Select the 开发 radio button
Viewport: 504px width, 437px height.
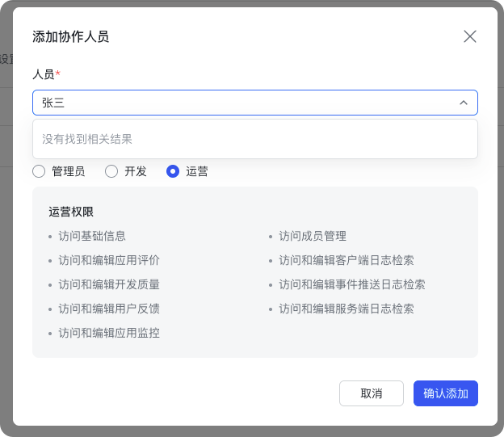pyautogui.click(x=111, y=171)
